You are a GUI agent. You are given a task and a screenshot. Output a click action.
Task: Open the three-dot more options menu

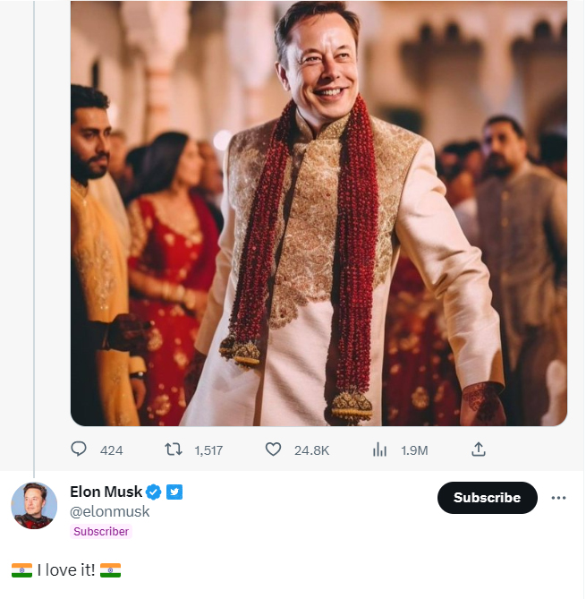coord(559,498)
